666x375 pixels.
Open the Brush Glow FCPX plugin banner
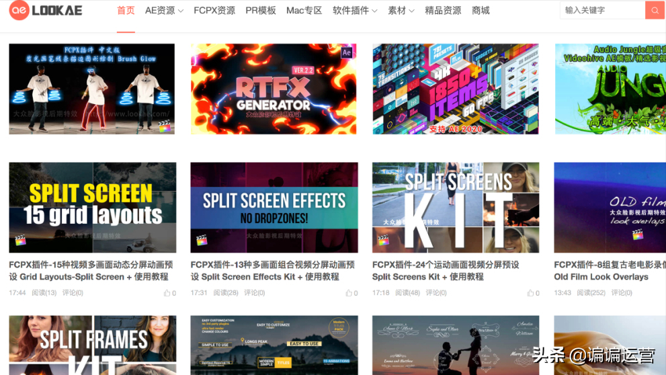point(92,89)
